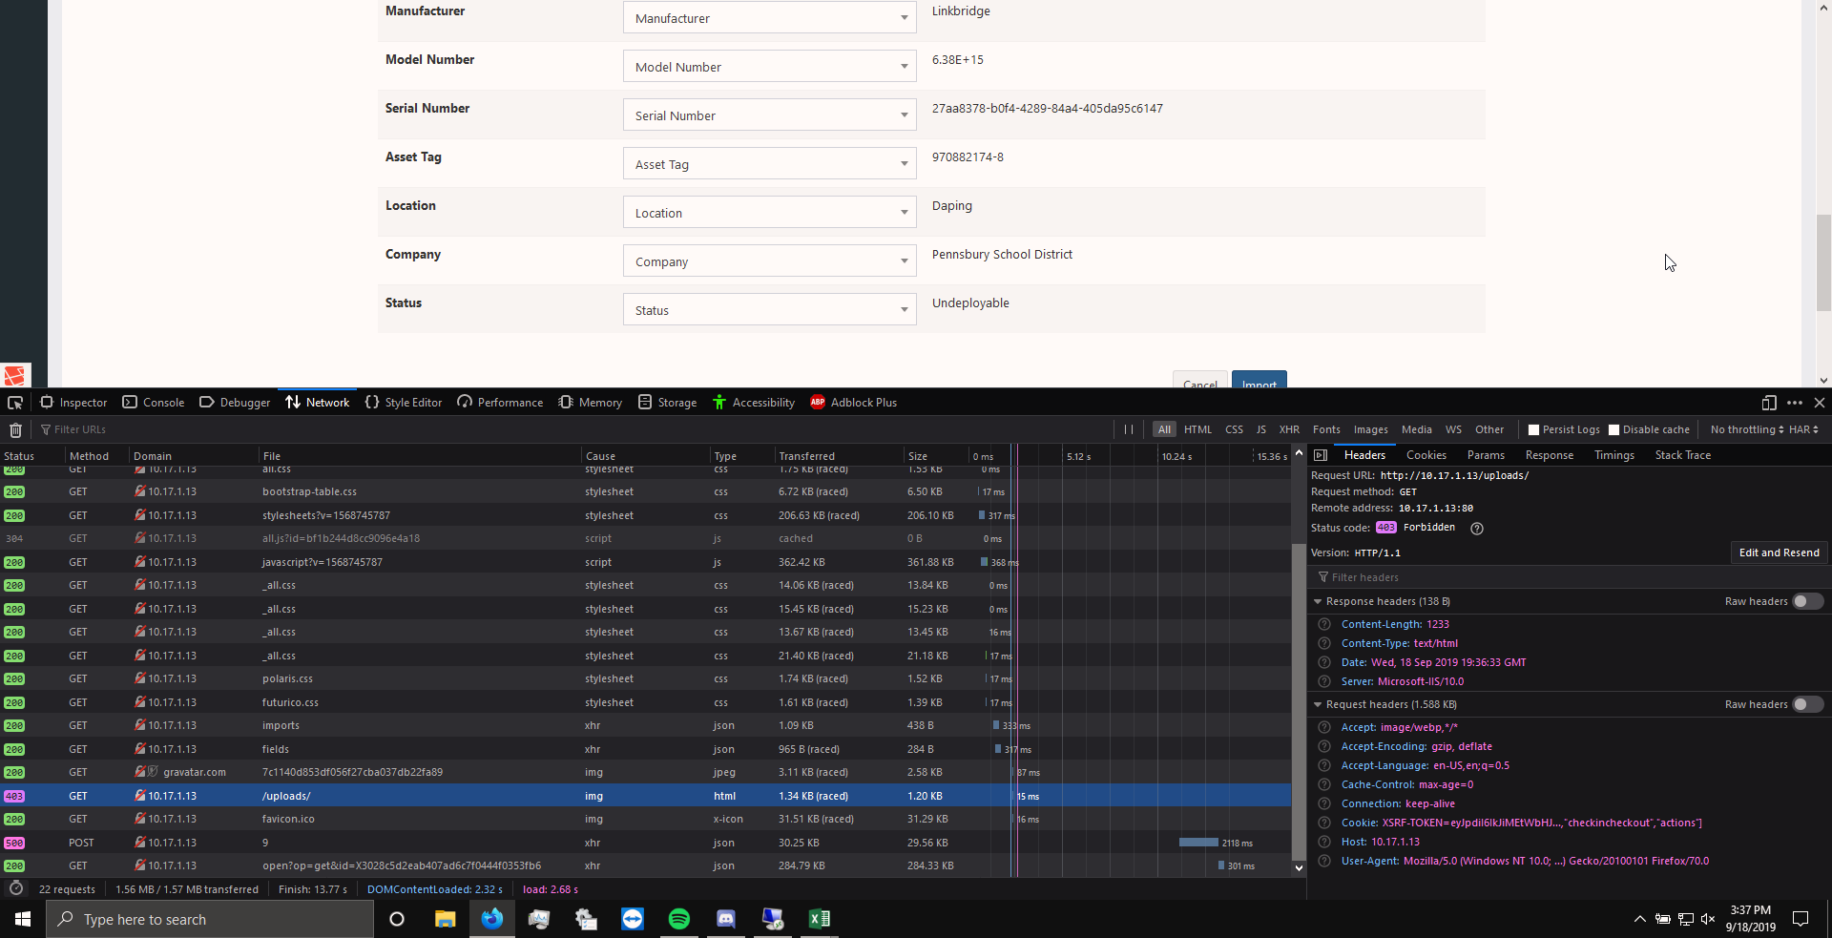
Task: Clear all network requests with trash icon
Action: 15,429
